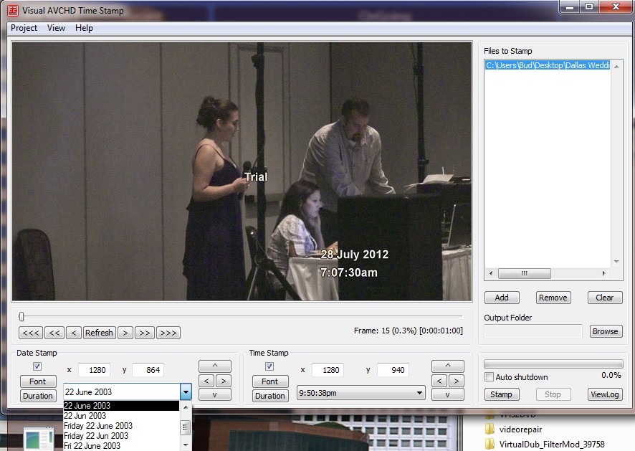Move the time stamp down with the v button
Screen dimensions: 635x451
tap(448, 394)
